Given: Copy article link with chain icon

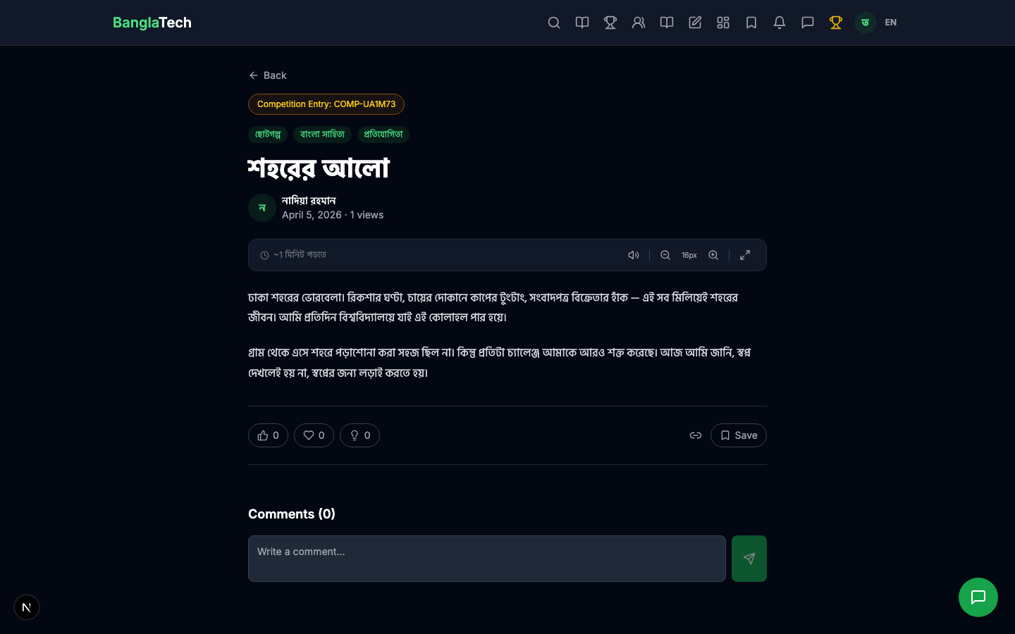Looking at the screenshot, I should (x=696, y=435).
